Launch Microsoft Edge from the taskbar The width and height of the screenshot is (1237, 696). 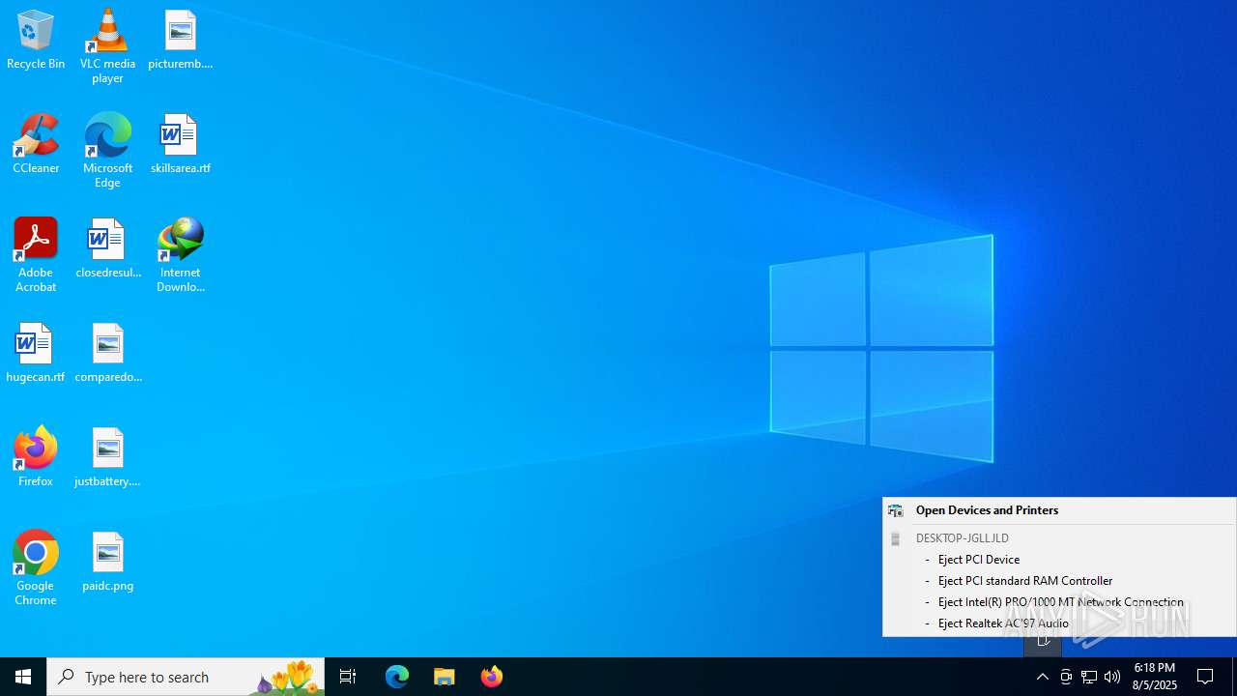pos(397,677)
